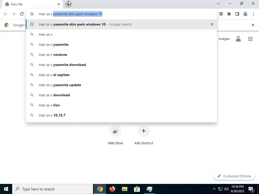Open the tab search dropdown arrow
The image size is (259, 194).
click(218, 4)
